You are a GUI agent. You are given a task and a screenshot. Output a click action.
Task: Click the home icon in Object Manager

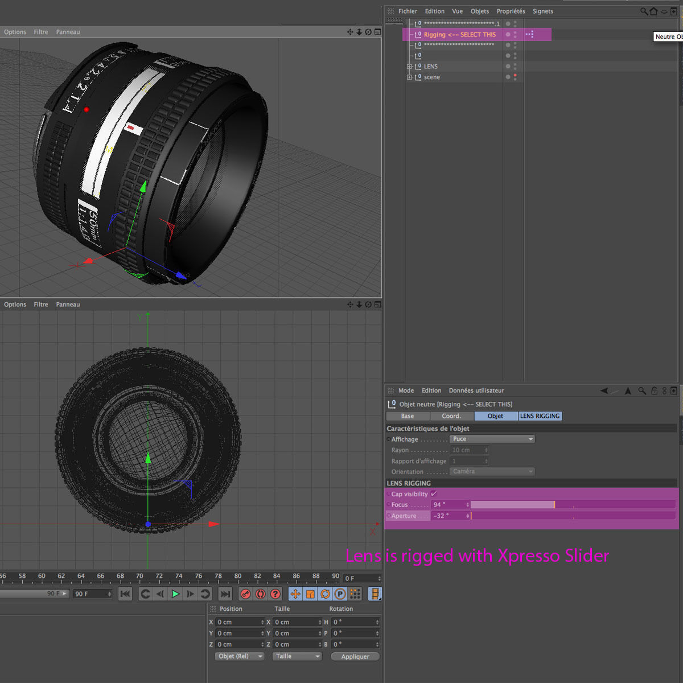653,11
